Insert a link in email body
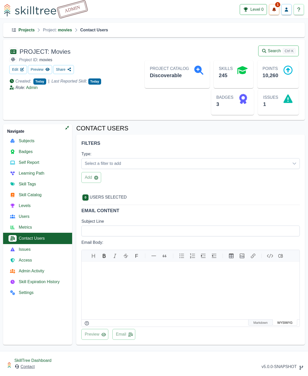 tap(253, 256)
